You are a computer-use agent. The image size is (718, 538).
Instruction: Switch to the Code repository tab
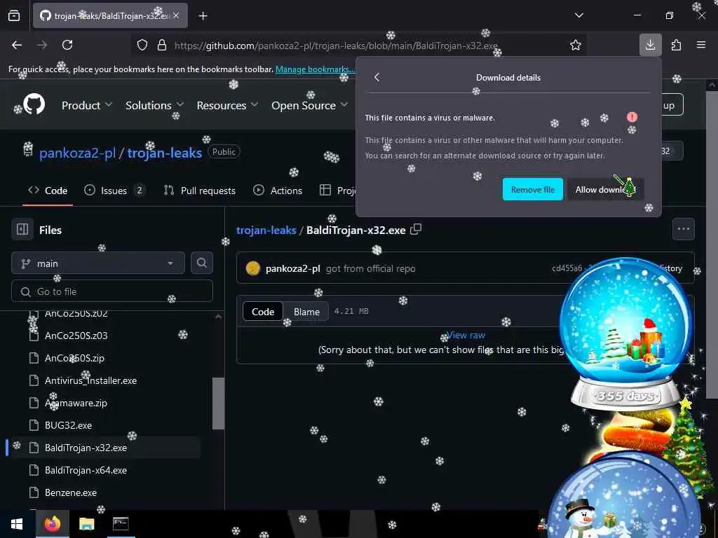(x=48, y=191)
